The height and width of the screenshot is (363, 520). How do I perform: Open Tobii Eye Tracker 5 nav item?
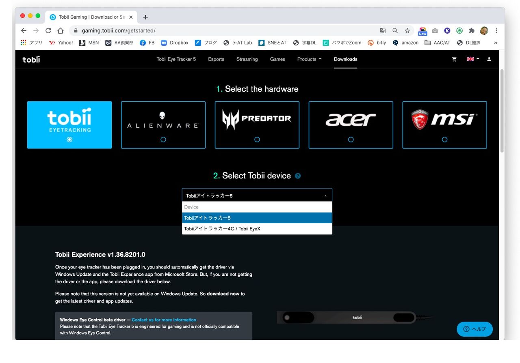pos(176,59)
